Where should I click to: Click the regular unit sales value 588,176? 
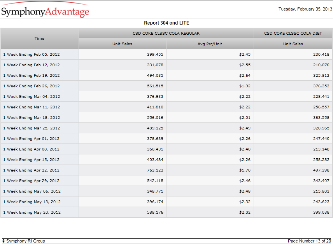pos(155,212)
